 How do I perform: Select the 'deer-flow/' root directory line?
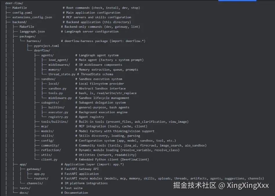[14, 3]
